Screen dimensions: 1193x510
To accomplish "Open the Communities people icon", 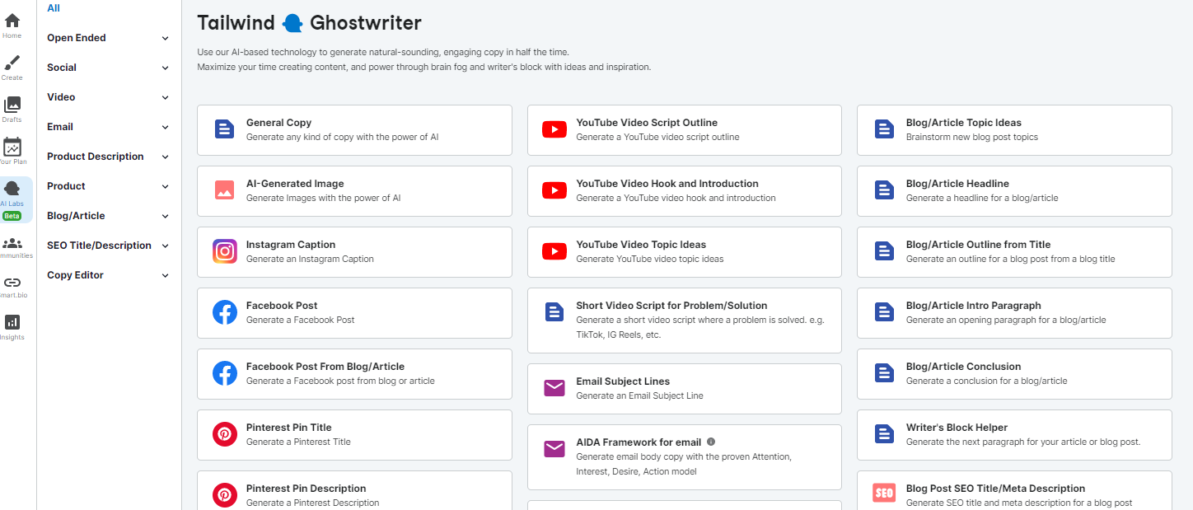I will [12, 243].
